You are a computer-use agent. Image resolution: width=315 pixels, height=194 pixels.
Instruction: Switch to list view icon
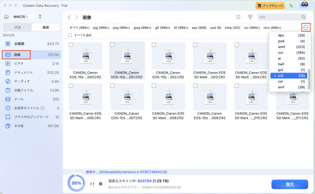238,17
